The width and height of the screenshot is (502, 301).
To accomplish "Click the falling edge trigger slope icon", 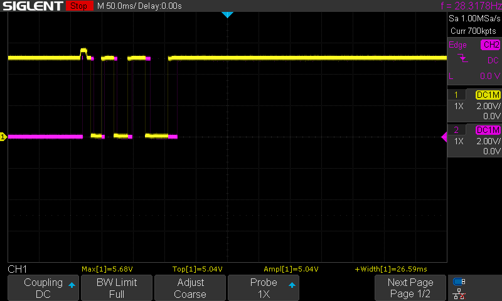I will pos(462,58).
